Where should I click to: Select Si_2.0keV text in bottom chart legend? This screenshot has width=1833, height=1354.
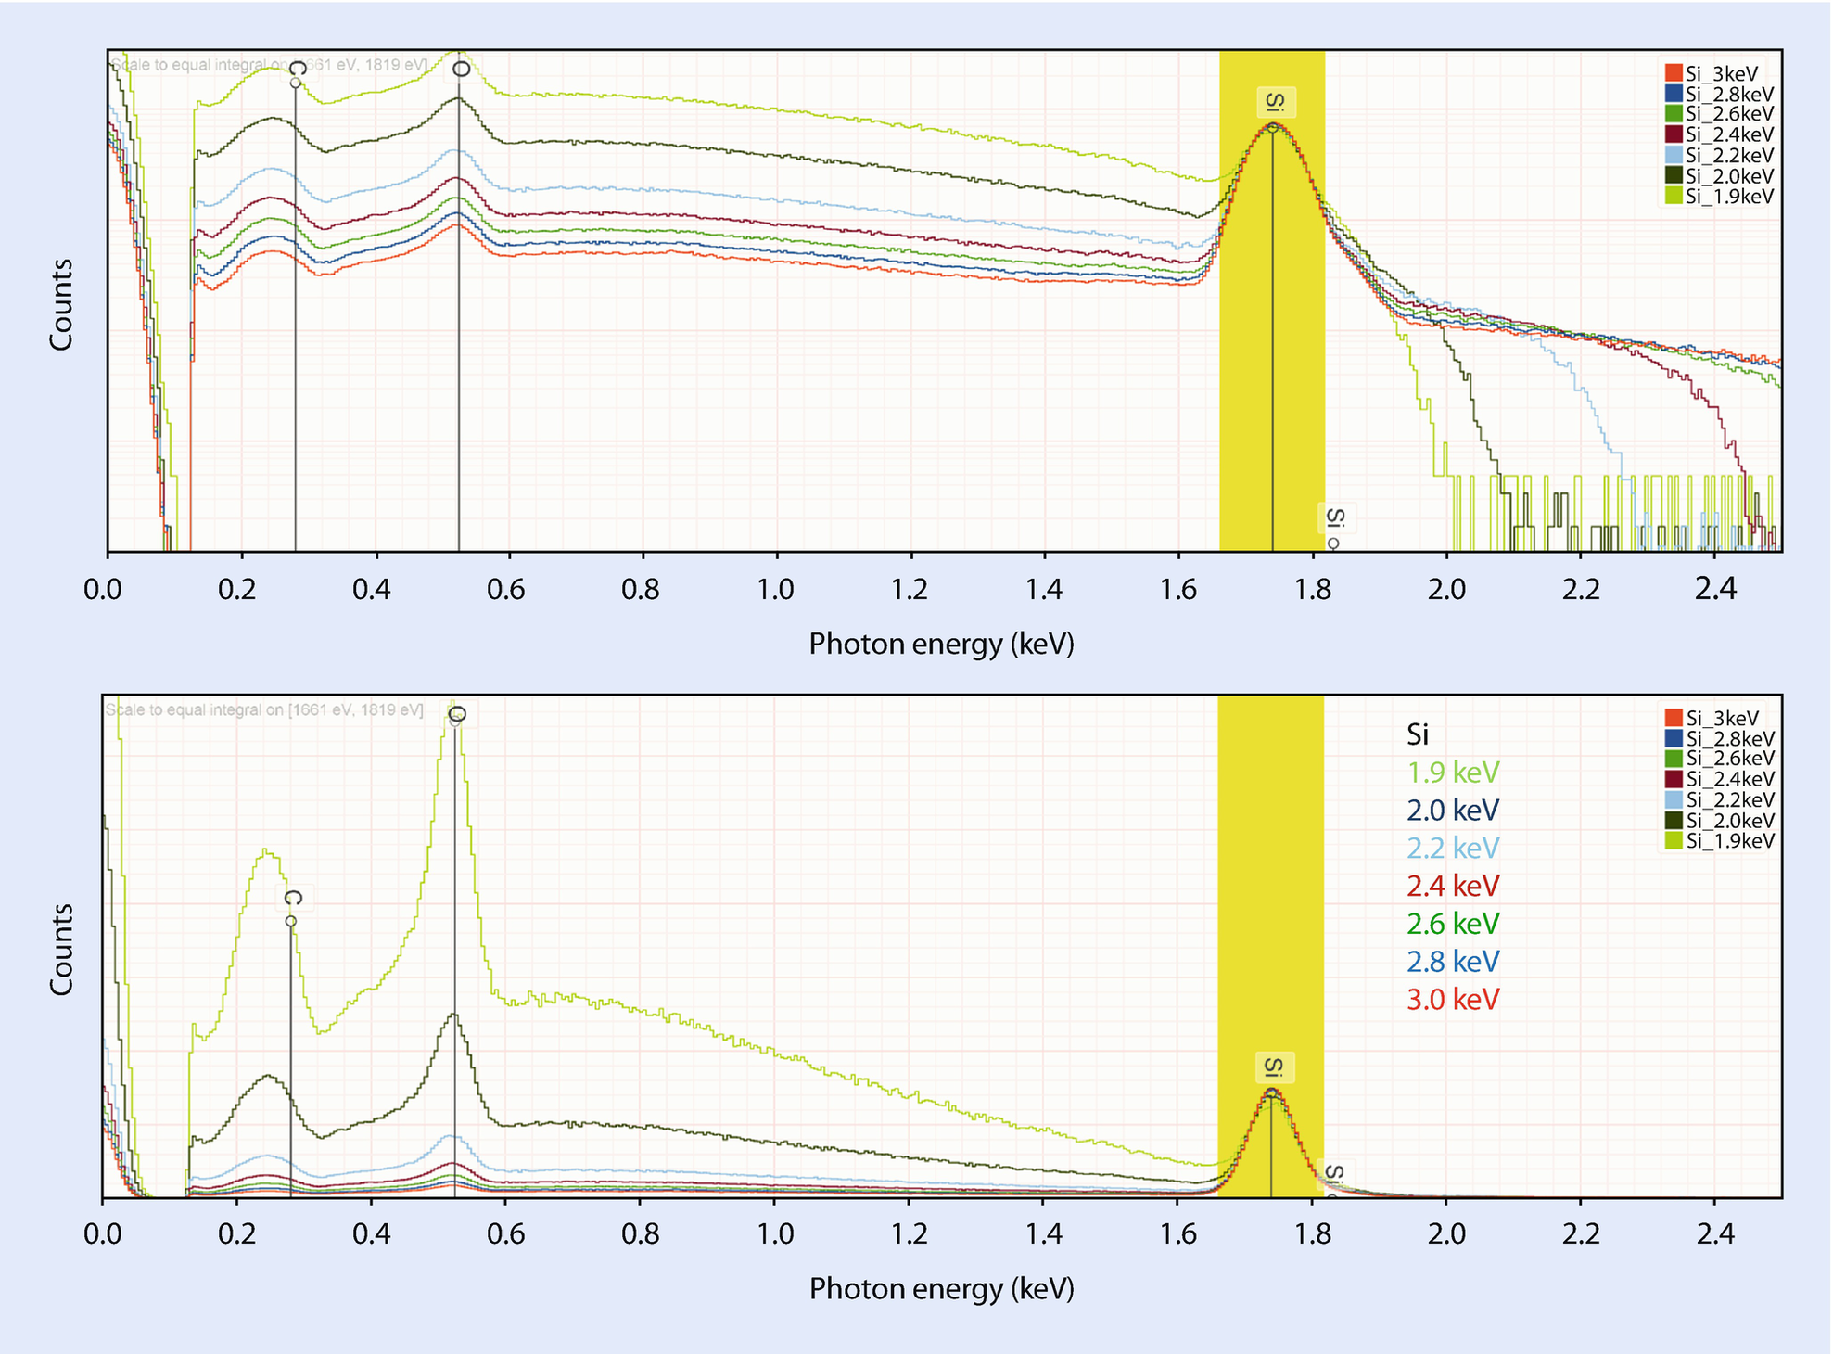[x=1730, y=821]
